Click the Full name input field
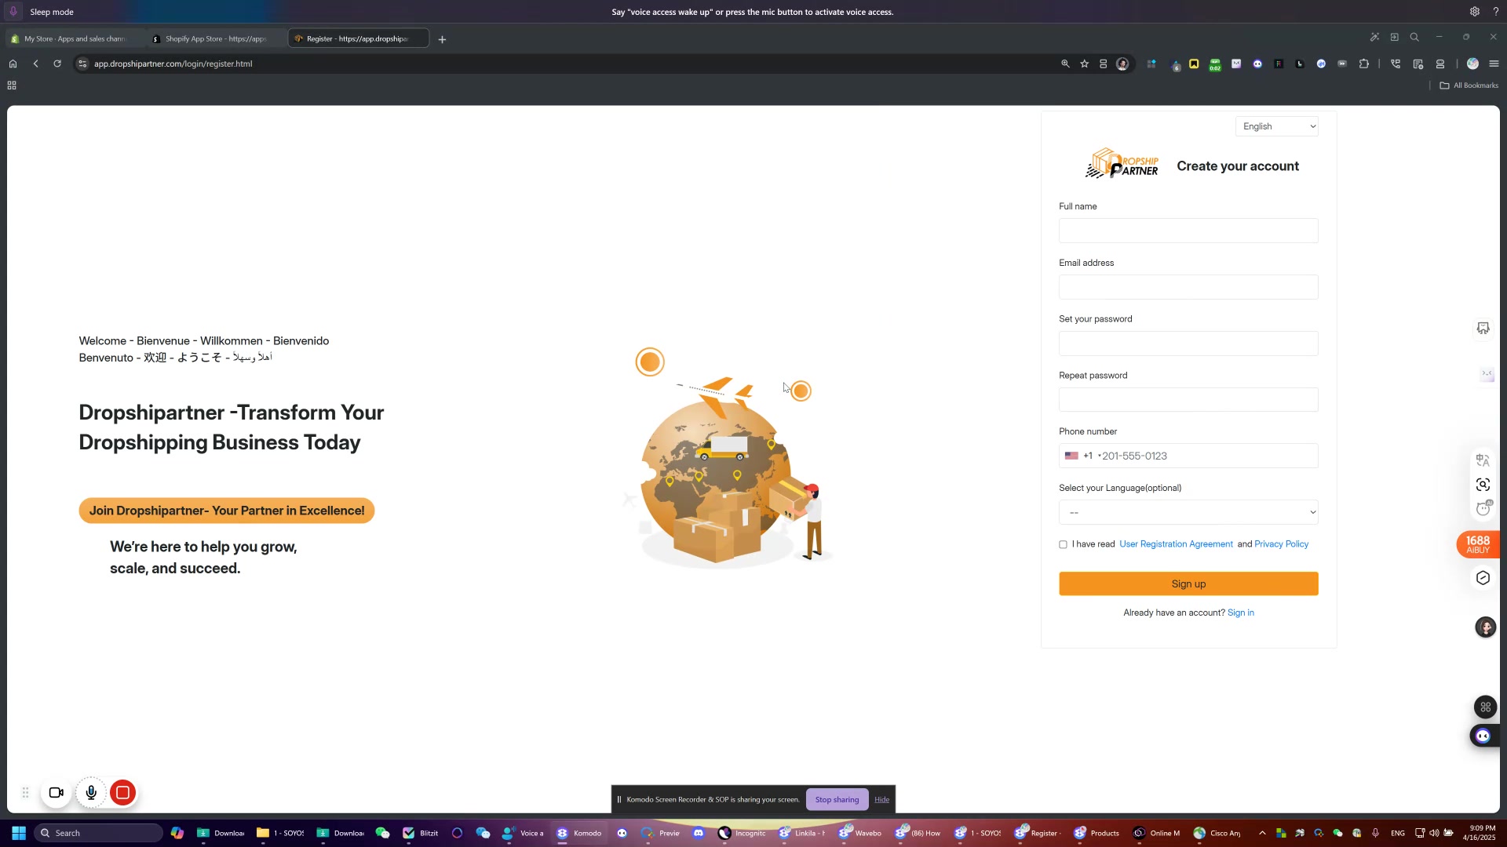The image size is (1507, 847). tap(1188, 231)
